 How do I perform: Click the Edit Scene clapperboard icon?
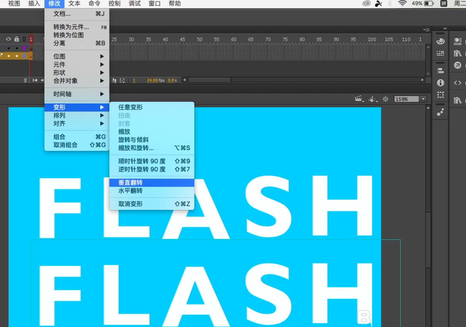pos(359,99)
